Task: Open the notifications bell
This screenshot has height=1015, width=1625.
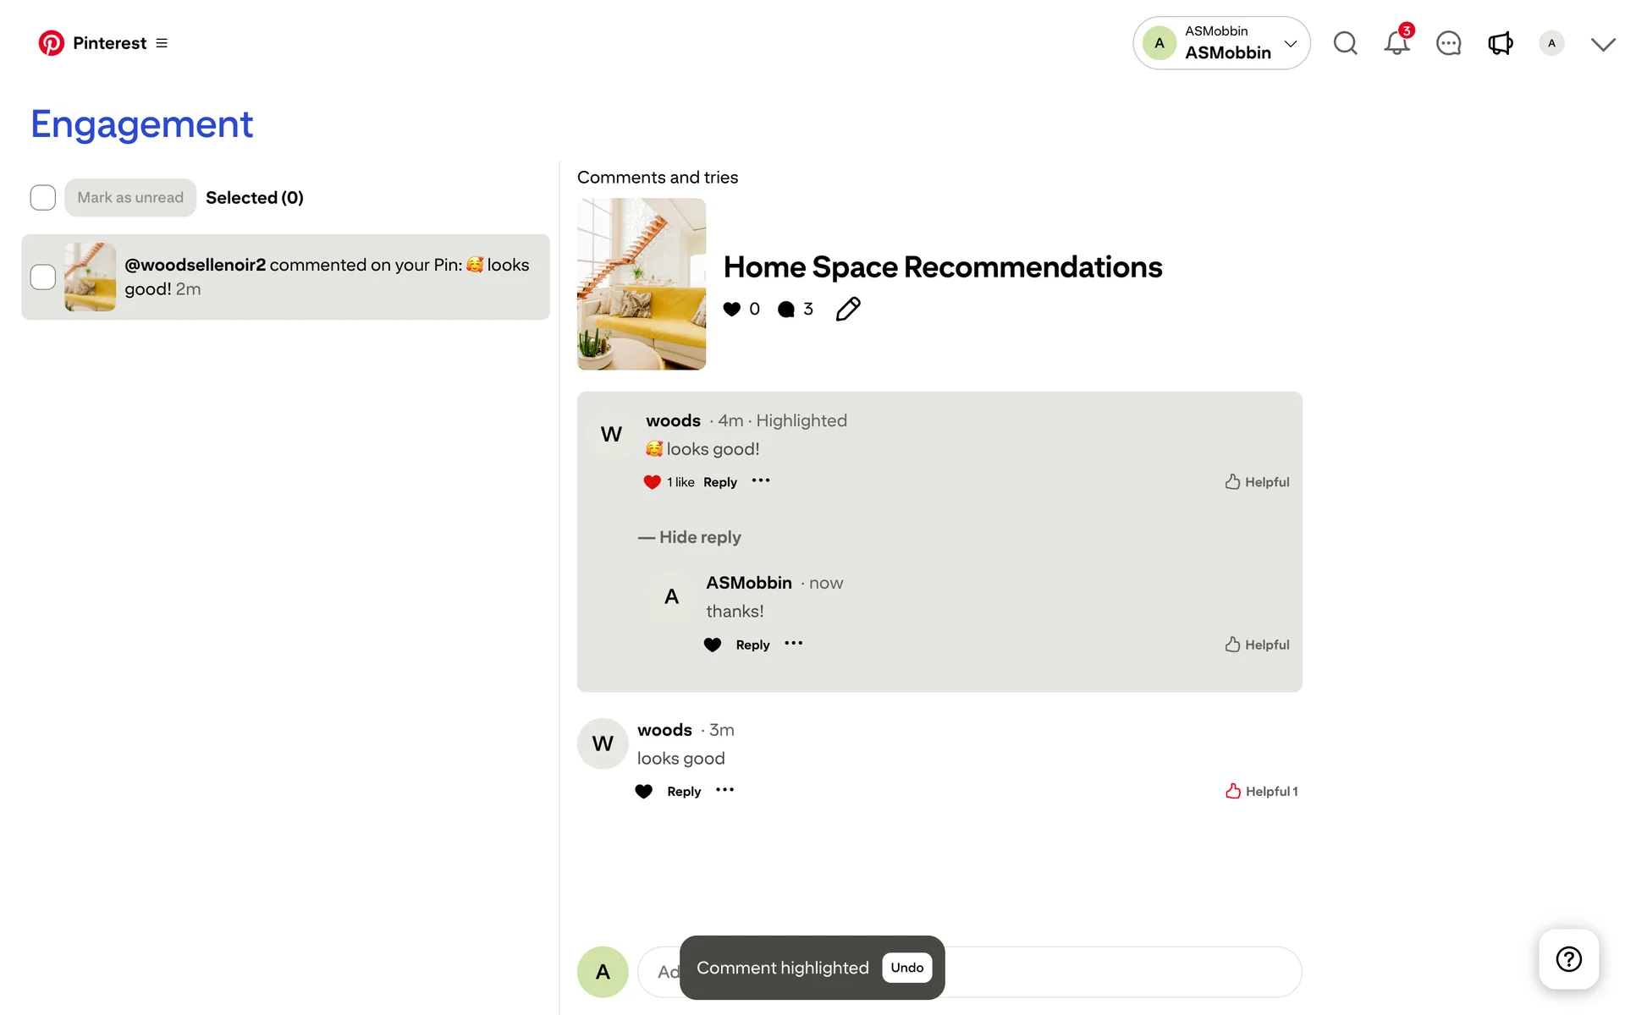Action: point(1396,43)
